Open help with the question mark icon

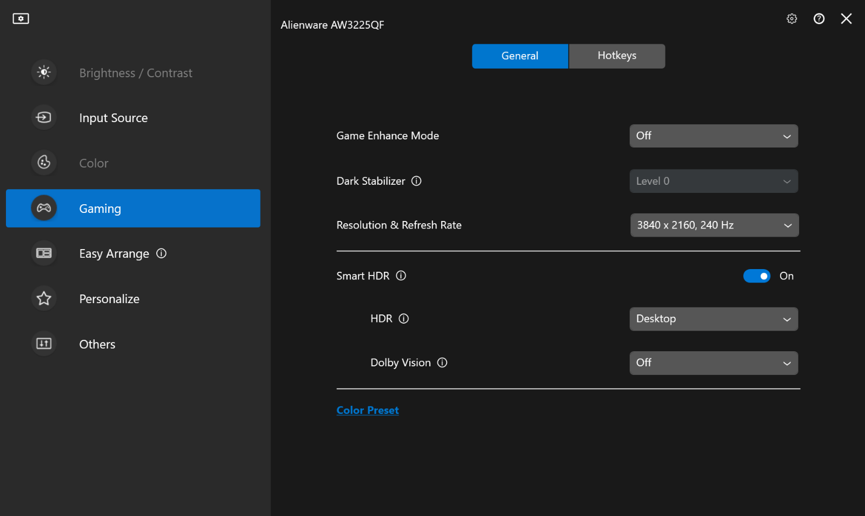tap(819, 19)
